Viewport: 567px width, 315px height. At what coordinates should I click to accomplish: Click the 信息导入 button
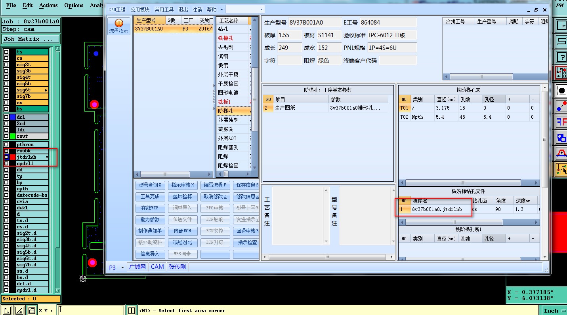150,254
